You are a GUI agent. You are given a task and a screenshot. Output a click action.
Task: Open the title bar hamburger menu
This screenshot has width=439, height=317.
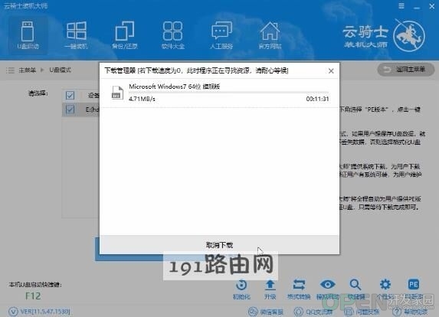tap(401, 6)
